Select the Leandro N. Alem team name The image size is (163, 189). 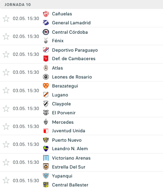[70, 148]
